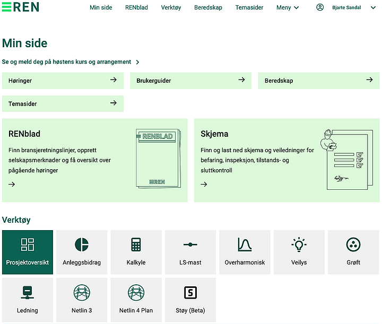Image resolution: width=382 pixels, height=324 pixels.
Task: Click the chevron after the kurs link
Action: (x=137, y=62)
